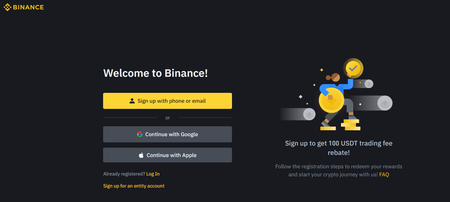Open the FAQ link
The width and height of the screenshot is (450, 202).
384,174
